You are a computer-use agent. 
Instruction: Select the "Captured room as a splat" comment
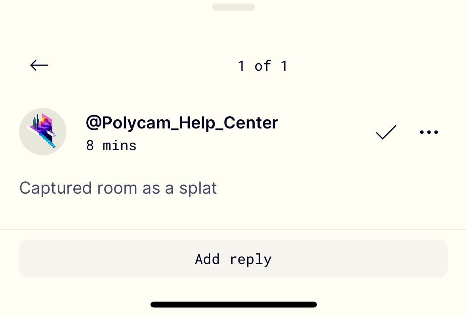118,189
